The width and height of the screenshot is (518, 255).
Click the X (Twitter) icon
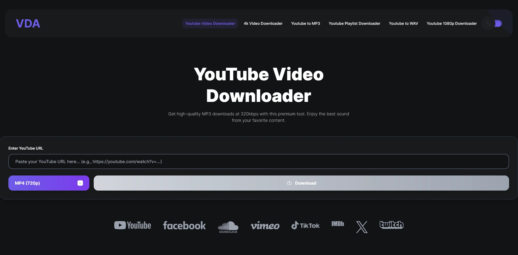362,226
